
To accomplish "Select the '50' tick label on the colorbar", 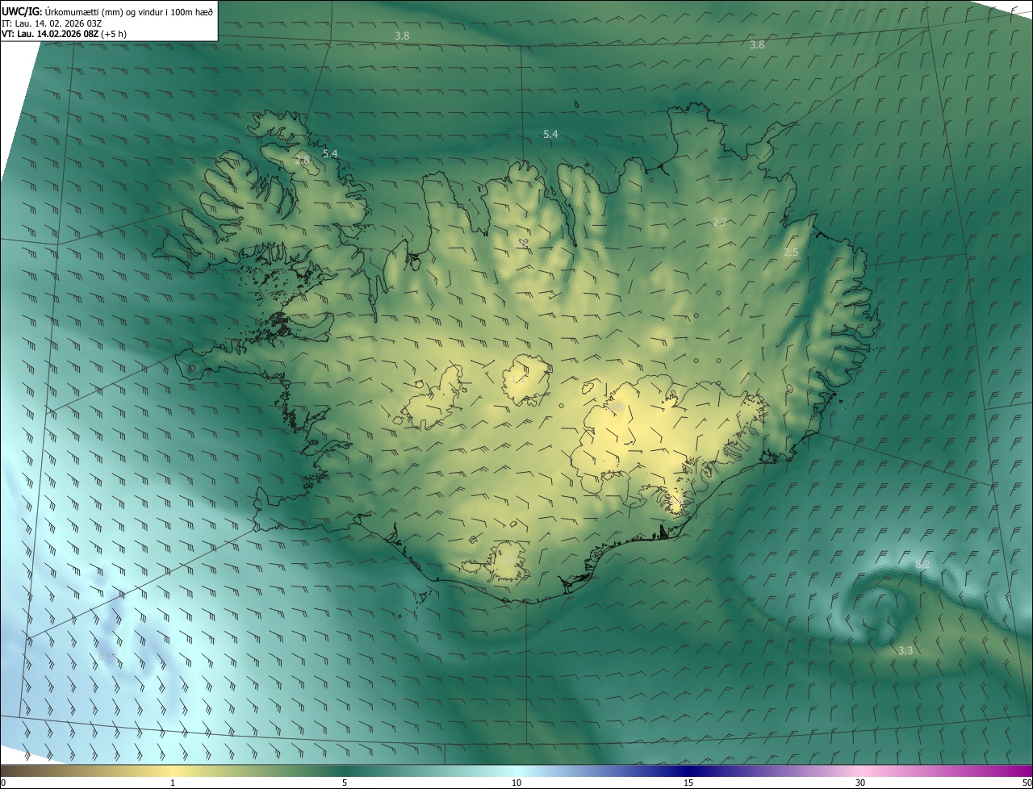I will click(x=1027, y=783).
